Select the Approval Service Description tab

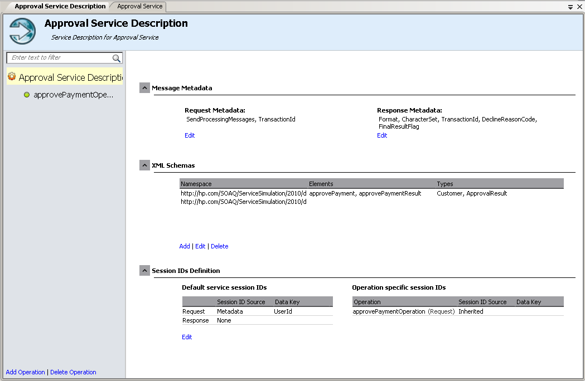[60, 7]
